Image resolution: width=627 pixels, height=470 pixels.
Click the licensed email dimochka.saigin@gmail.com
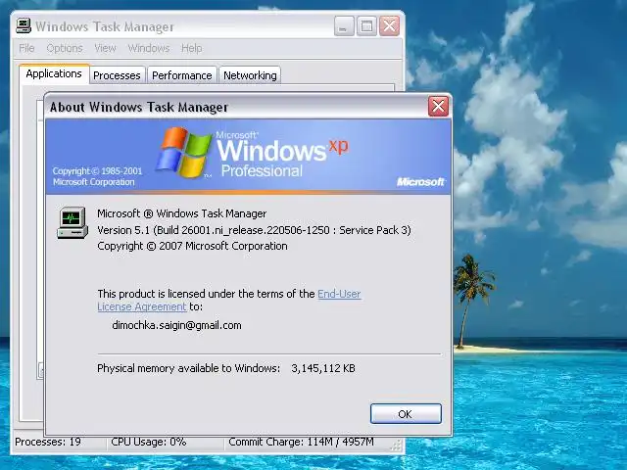pos(176,325)
